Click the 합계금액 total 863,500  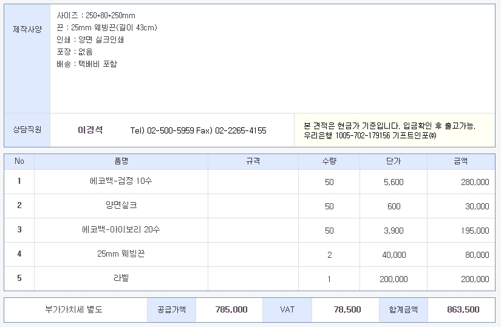click(463, 309)
